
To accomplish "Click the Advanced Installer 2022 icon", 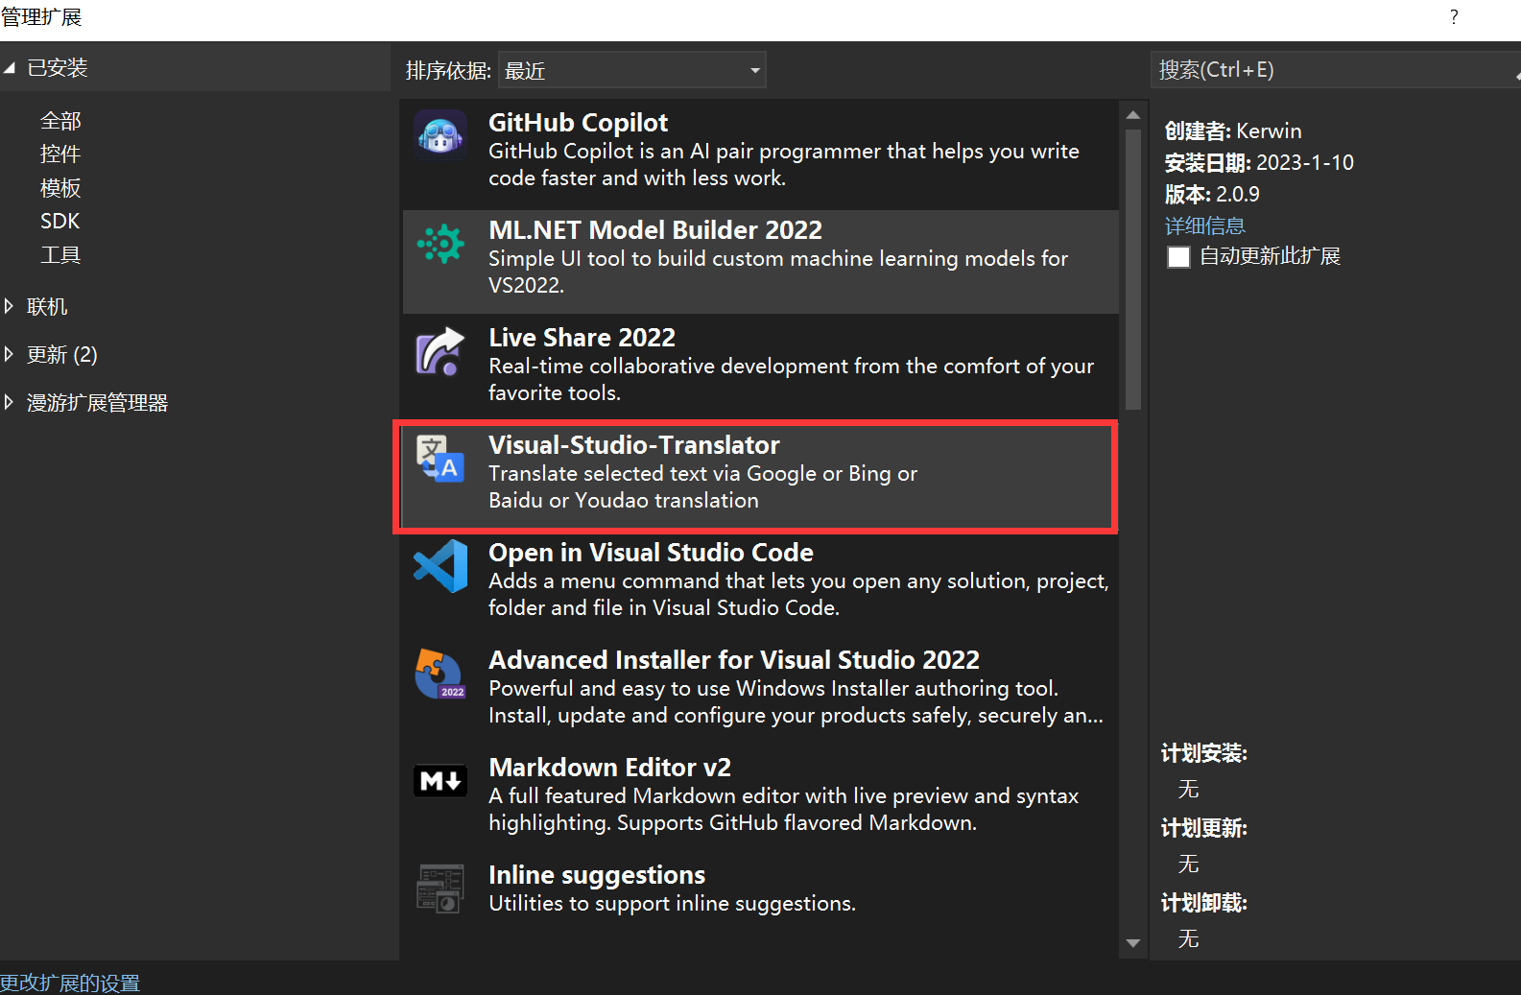I will point(440,674).
